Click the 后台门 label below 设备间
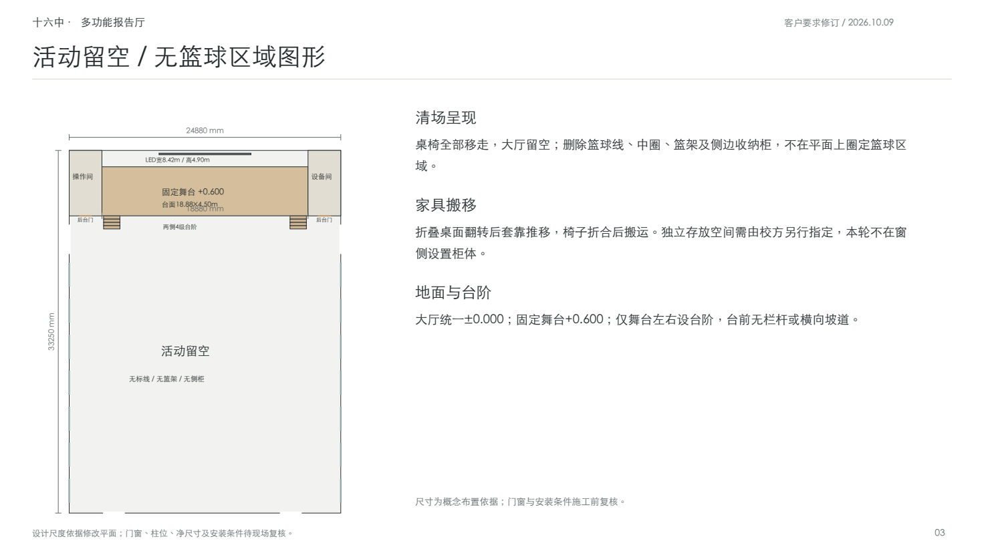This screenshot has width=984, height=553. [324, 220]
